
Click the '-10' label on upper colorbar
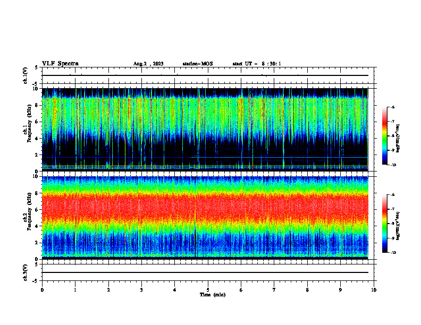coord(393,165)
